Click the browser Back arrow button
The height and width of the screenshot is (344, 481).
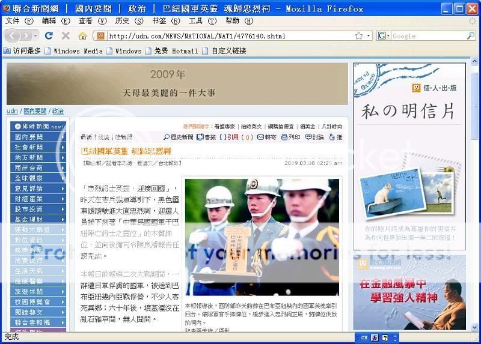11,36
